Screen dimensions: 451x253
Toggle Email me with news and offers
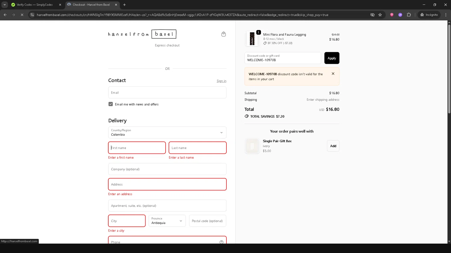(x=111, y=104)
